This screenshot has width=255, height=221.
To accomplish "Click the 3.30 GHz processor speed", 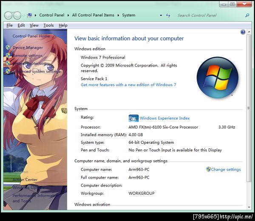I will (227, 127).
